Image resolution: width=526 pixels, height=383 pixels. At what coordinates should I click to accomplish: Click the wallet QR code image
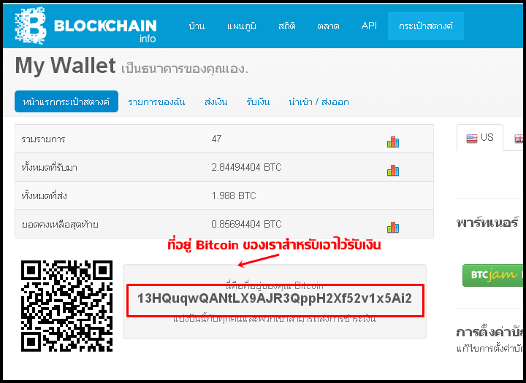click(x=66, y=306)
